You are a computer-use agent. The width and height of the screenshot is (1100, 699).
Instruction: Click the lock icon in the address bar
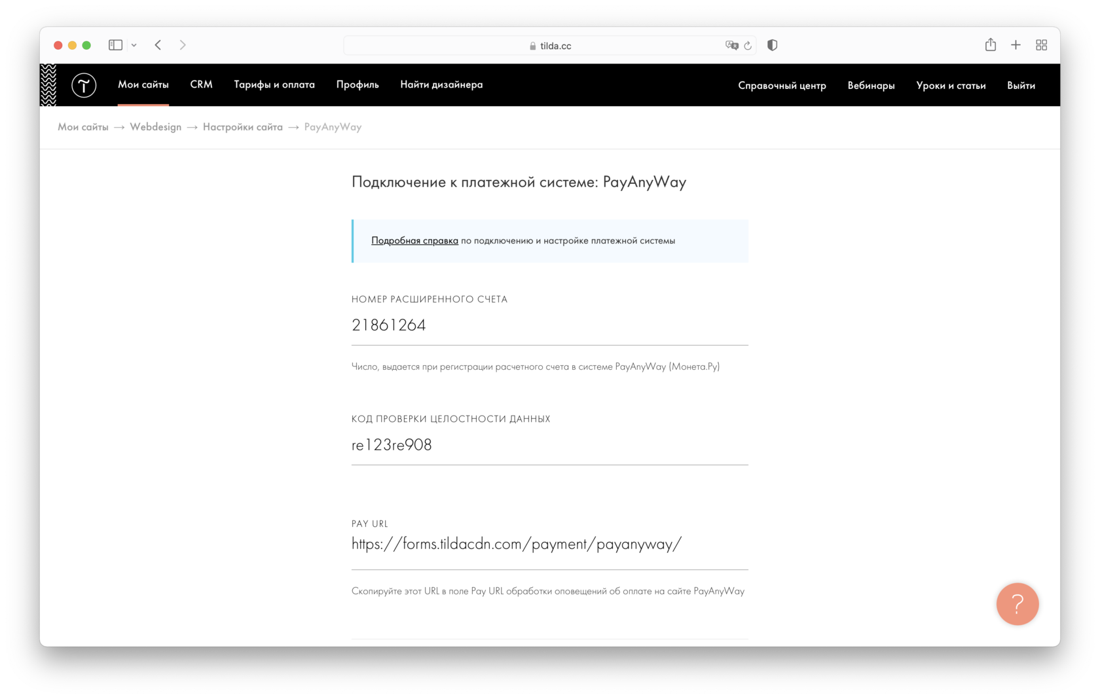click(533, 46)
